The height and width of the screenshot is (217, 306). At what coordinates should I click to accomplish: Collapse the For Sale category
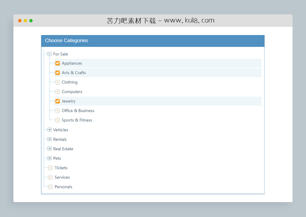(50, 54)
